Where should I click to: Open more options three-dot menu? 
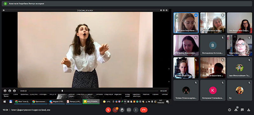[136, 110]
